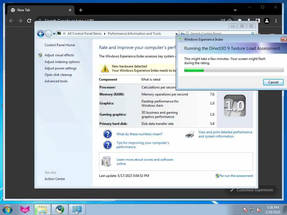Toggle the browser side panel icon
Image resolution: width=287 pixels, height=215 pixels.
258,20
